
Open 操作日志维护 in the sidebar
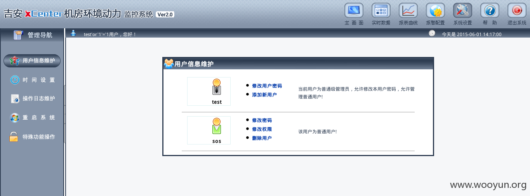32,99
